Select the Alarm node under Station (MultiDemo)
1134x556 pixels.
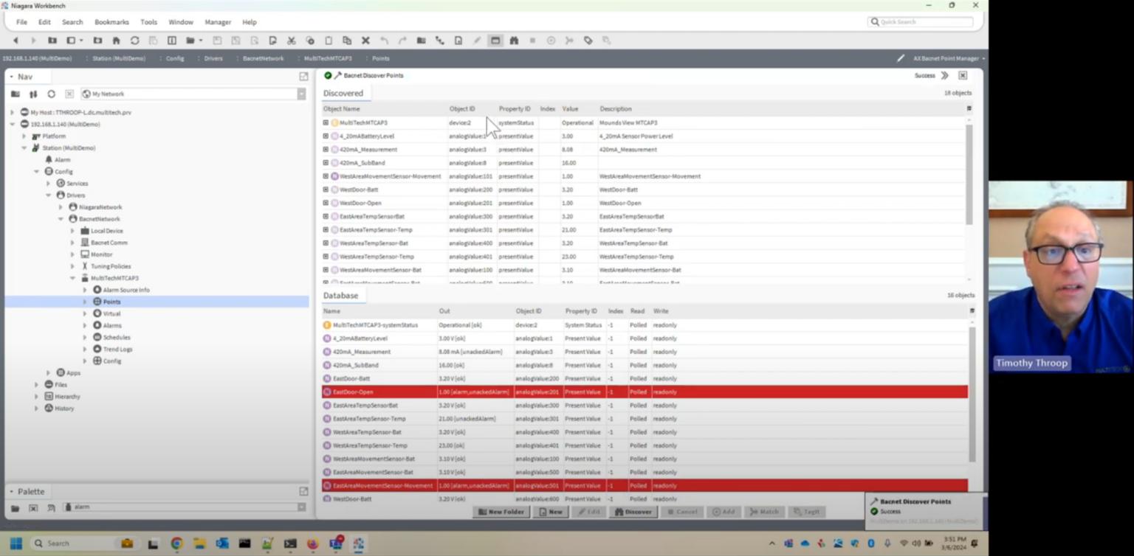point(62,160)
